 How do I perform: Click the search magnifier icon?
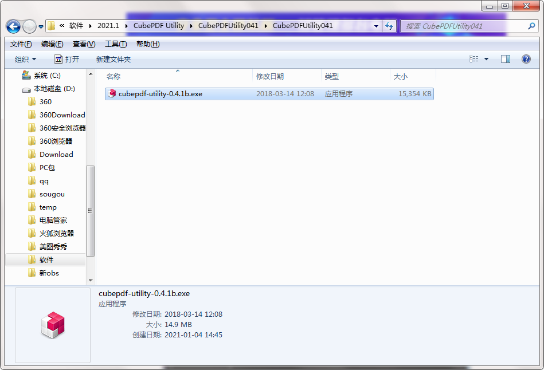click(531, 26)
